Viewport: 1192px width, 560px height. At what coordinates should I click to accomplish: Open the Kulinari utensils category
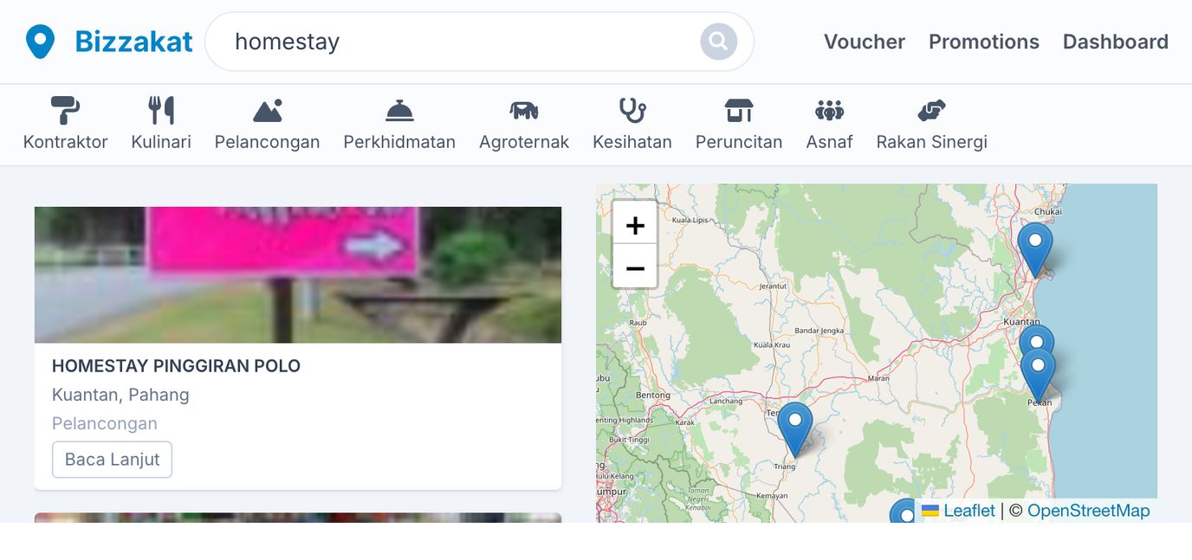pos(161,125)
